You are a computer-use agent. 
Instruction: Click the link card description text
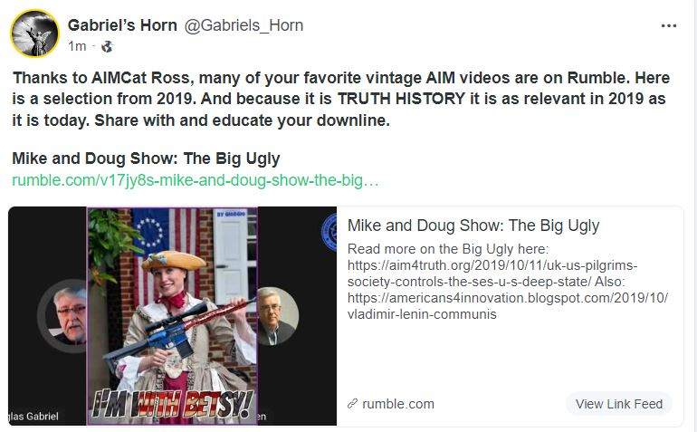(508, 282)
